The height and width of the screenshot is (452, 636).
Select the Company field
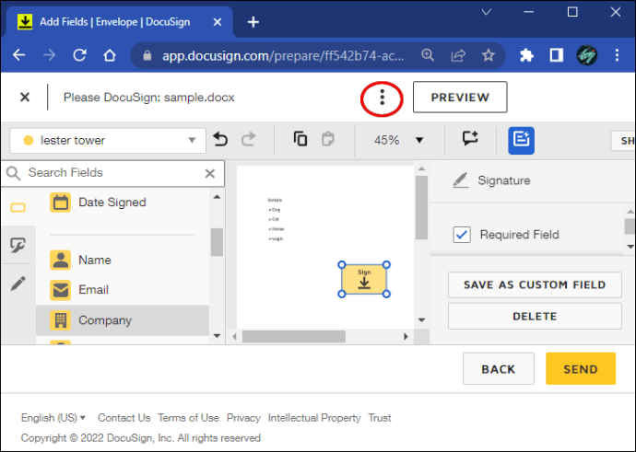123,320
